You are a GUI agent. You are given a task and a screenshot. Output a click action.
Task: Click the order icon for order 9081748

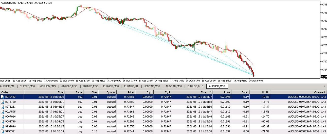3,122
